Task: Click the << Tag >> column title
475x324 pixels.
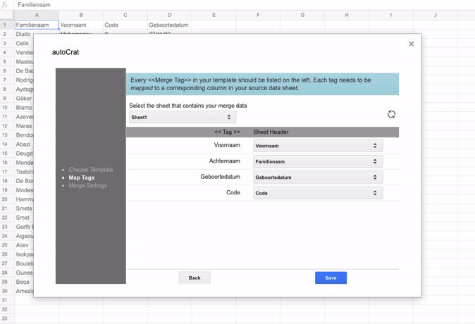Action: point(227,132)
